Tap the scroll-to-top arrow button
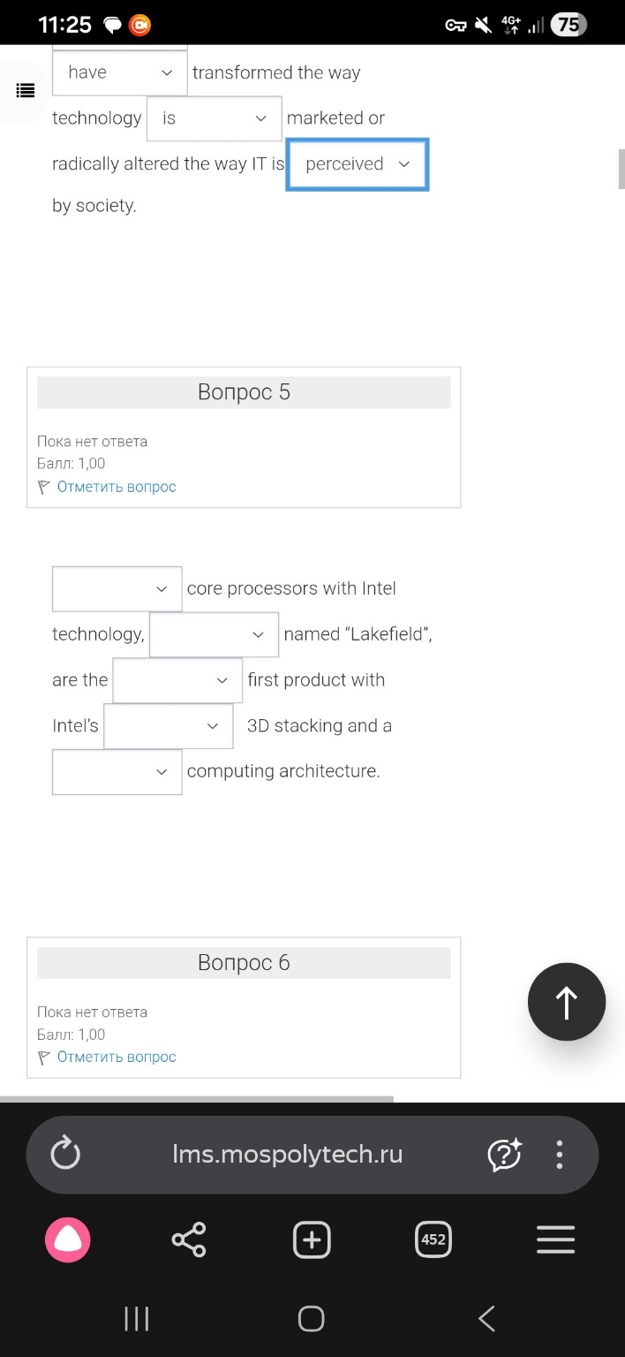 click(566, 1002)
